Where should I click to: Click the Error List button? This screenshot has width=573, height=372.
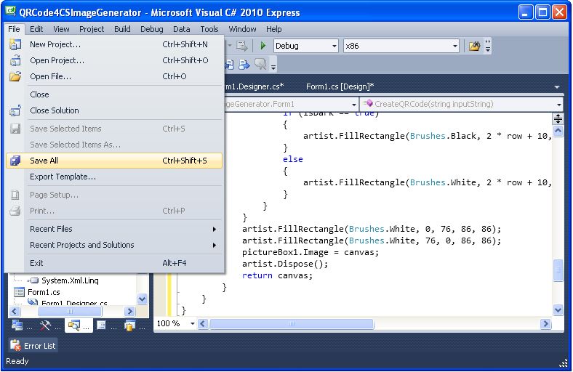33,345
